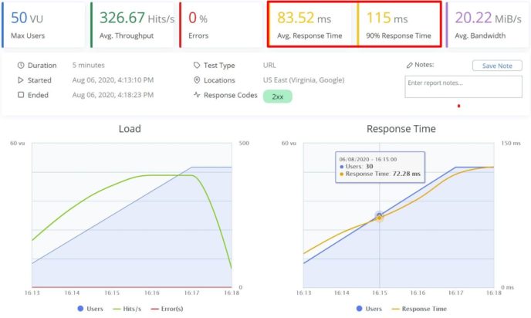
Task: Click the '5 minutes' duration value
Action: pos(89,65)
